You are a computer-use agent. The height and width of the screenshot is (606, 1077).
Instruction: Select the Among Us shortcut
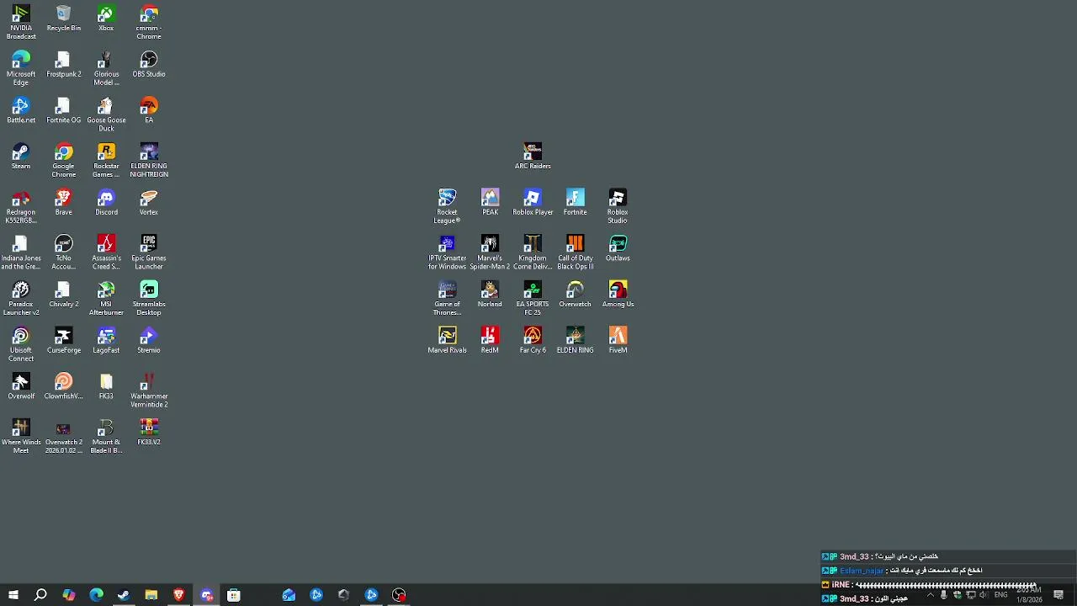pyautogui.click(x=618, y=295)
